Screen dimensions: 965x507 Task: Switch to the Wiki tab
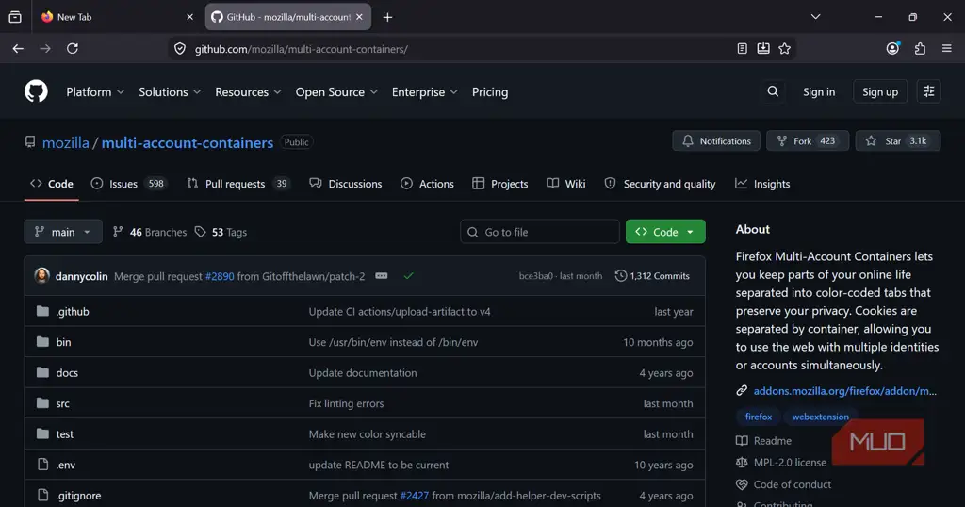pos(566,184)
